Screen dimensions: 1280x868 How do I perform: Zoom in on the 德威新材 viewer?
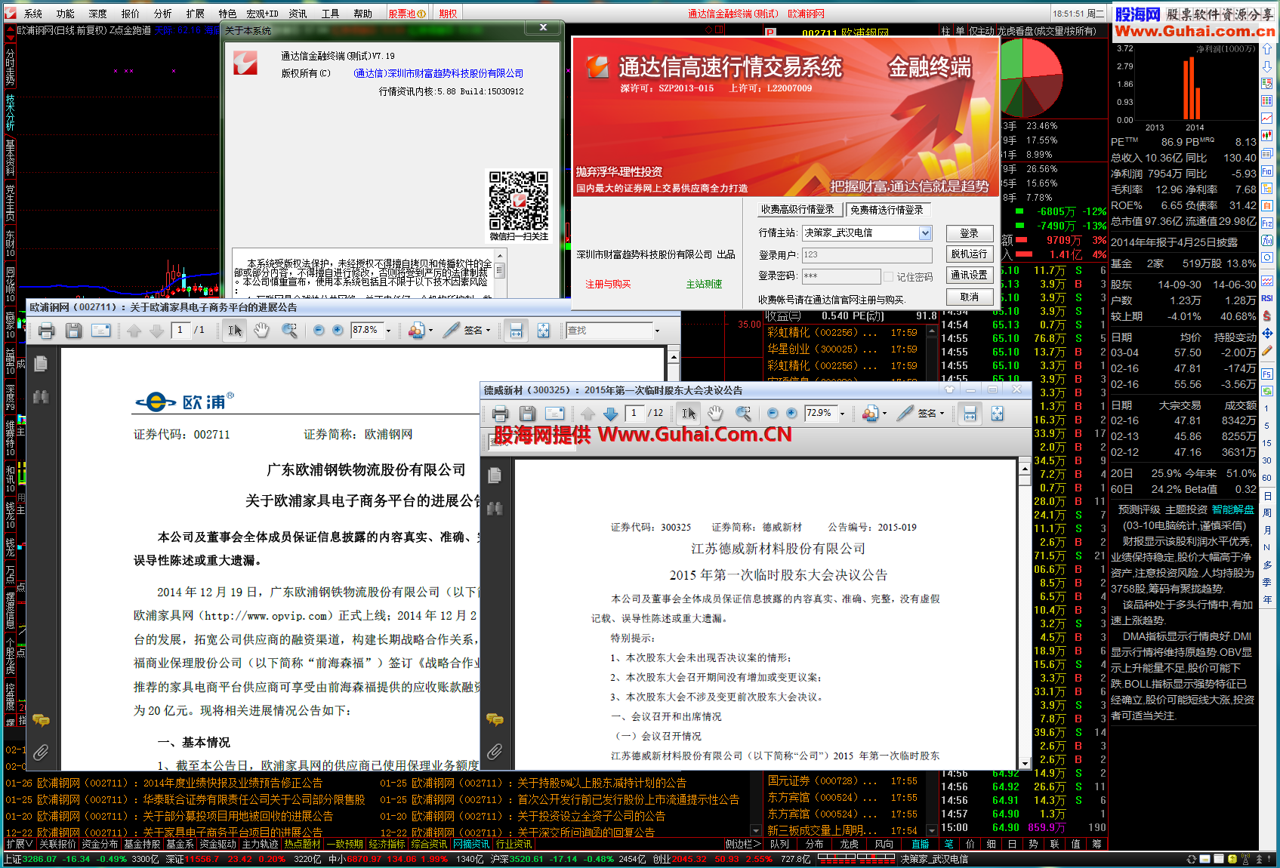[791, 414]
